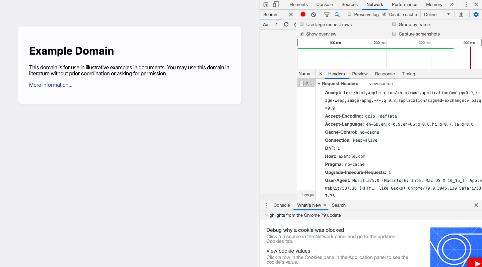Screen dimensions: 482x267
Task: Show more DevTools tabs chevron
Action: coord(452,5)
